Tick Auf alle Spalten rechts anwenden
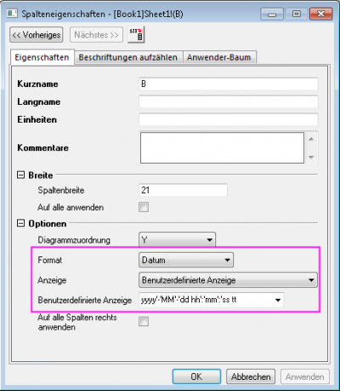This screenshot has height=391, width=340. tap(144, 321)
